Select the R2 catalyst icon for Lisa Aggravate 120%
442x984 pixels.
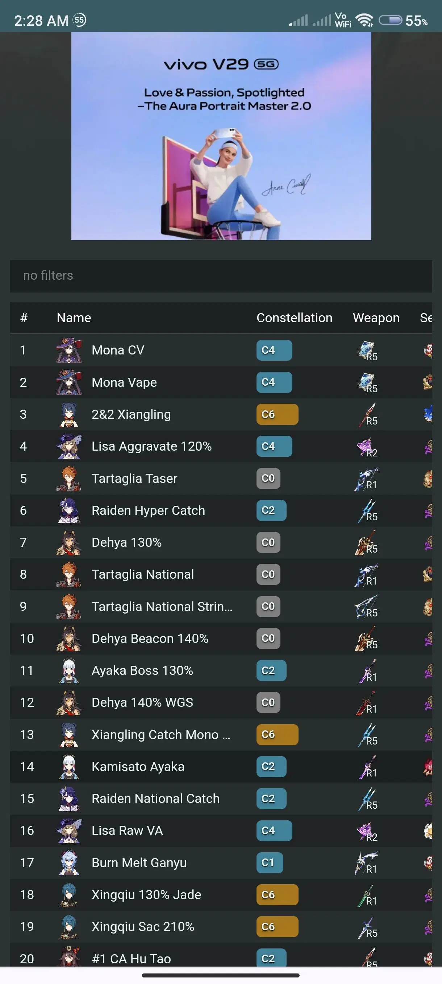coord(364,446)
